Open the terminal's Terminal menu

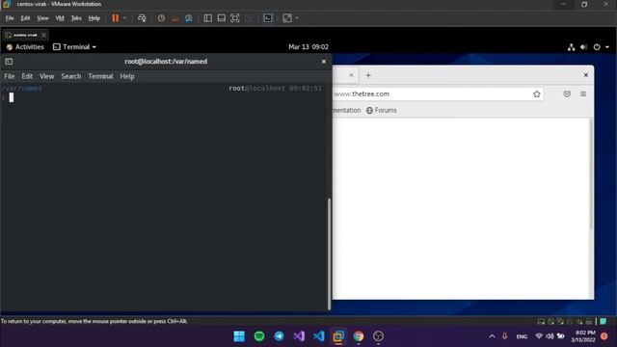(100, 76)
